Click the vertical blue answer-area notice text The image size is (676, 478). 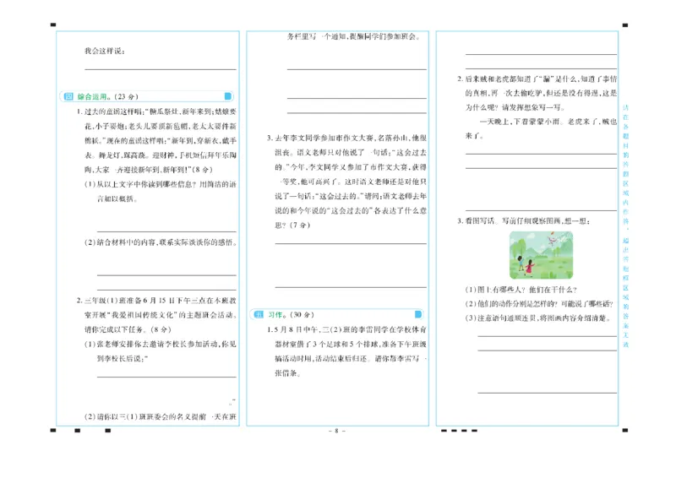[x=625, y=225]
